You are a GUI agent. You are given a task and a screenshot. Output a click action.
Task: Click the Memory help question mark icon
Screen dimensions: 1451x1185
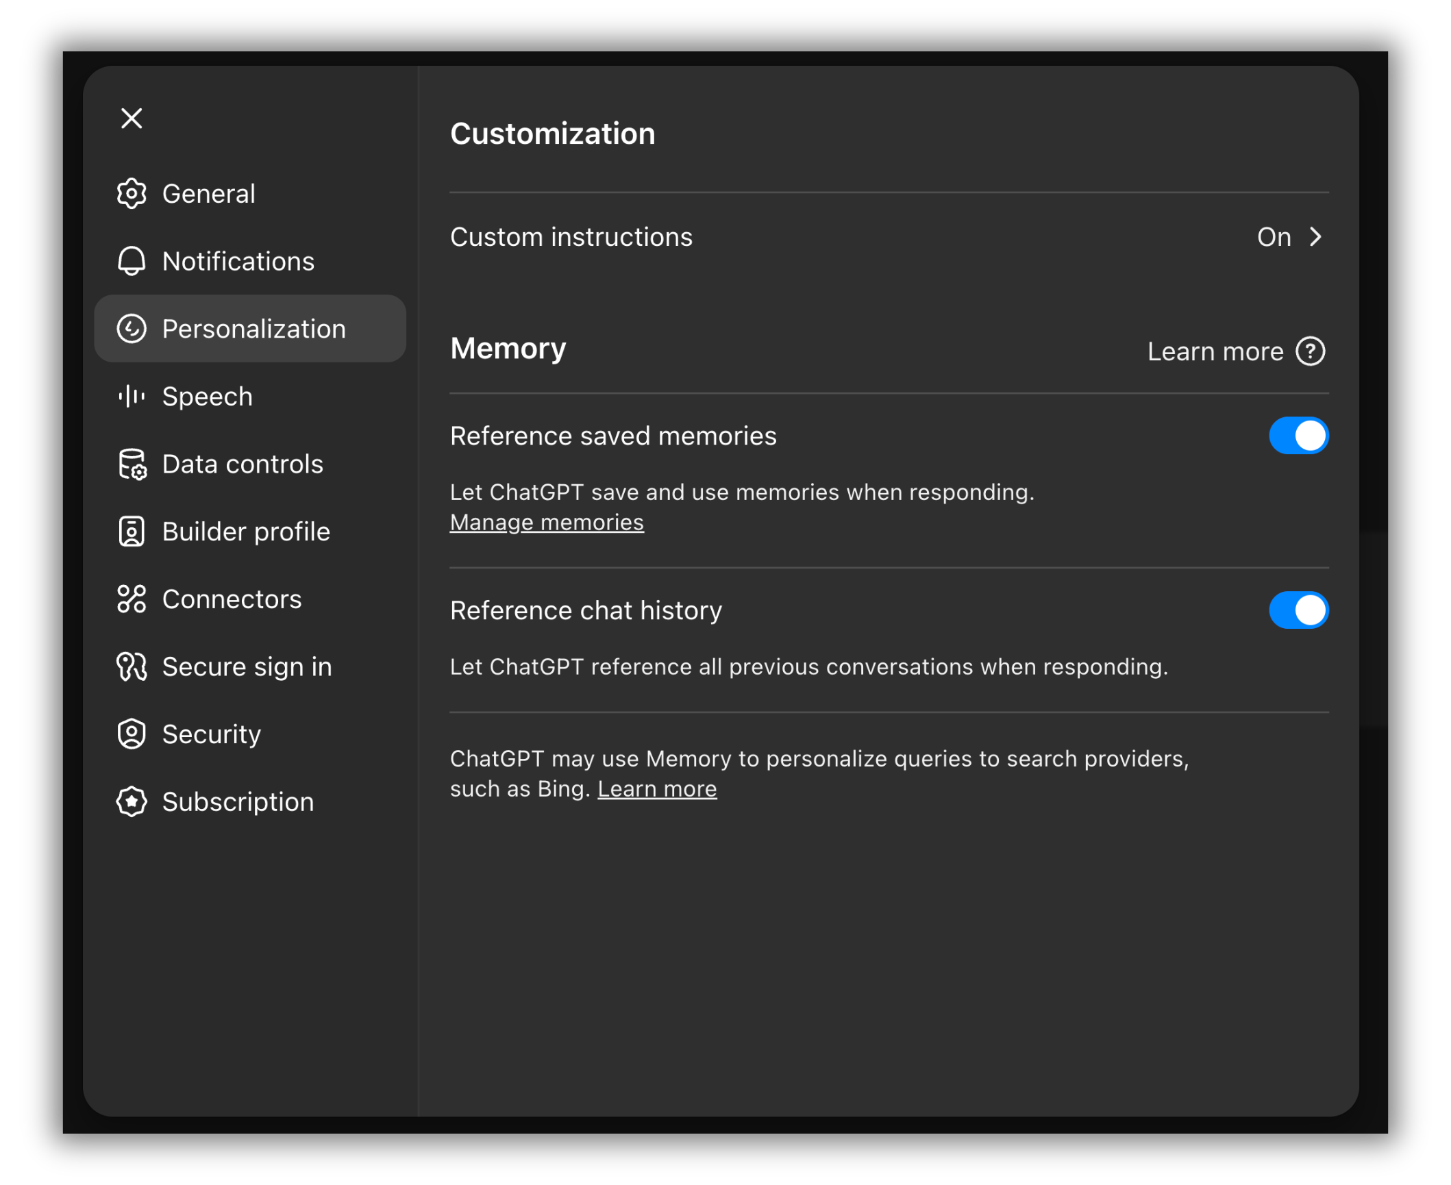1310,351
